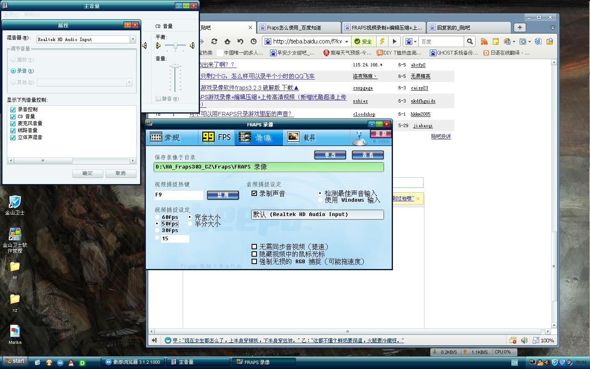Open the 回复我的_贴吧 browser tab
This screenshot has height=369, width=590.
(468, 27)
